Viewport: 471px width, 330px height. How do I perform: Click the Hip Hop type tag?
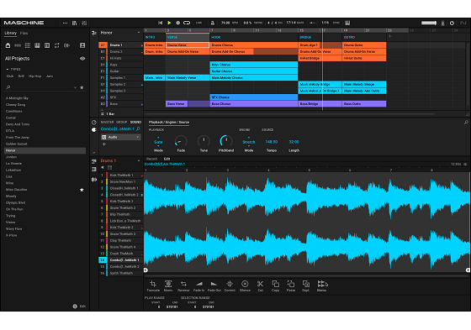34,76
